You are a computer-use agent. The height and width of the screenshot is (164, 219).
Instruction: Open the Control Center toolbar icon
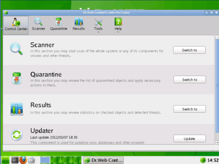pyautogui.click(x=16, y=25)
